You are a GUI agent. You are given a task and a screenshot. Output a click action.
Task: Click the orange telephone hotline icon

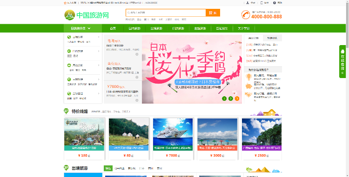tap(246, 15)
